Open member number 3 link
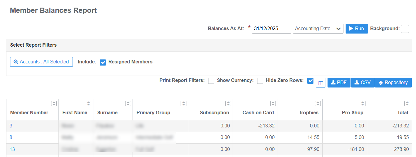 [11, 126]
